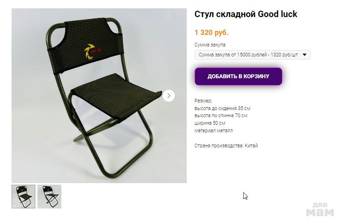Image resolution: width=340 pixels, height=222 pixels.
Task: Click the orange price "1 320 руб."
Action: [211, 33]
